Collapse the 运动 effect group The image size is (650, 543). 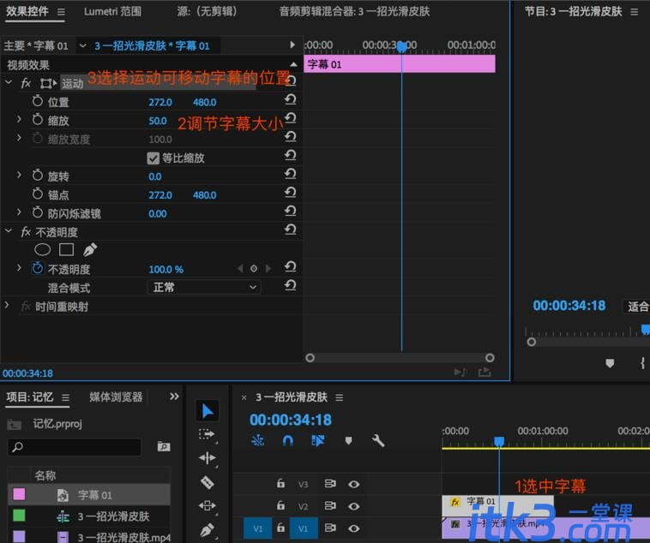pos(9,82)
